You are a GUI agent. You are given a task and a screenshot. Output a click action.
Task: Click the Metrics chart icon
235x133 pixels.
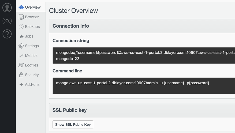coord(21,56)
